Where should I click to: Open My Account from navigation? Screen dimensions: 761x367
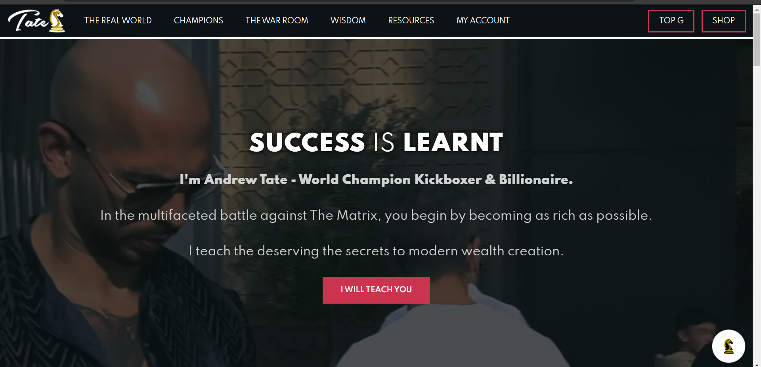coord(483,21)
